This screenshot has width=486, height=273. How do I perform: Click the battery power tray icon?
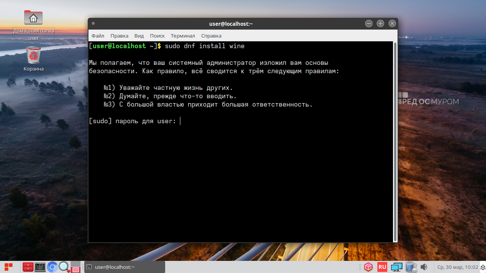pos(410,267)
